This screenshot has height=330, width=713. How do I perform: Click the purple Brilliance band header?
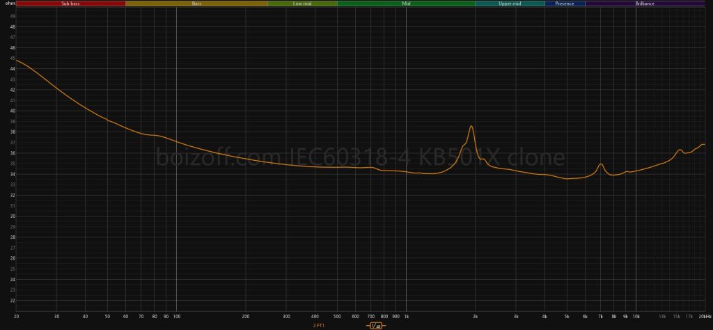pos(645,3)
